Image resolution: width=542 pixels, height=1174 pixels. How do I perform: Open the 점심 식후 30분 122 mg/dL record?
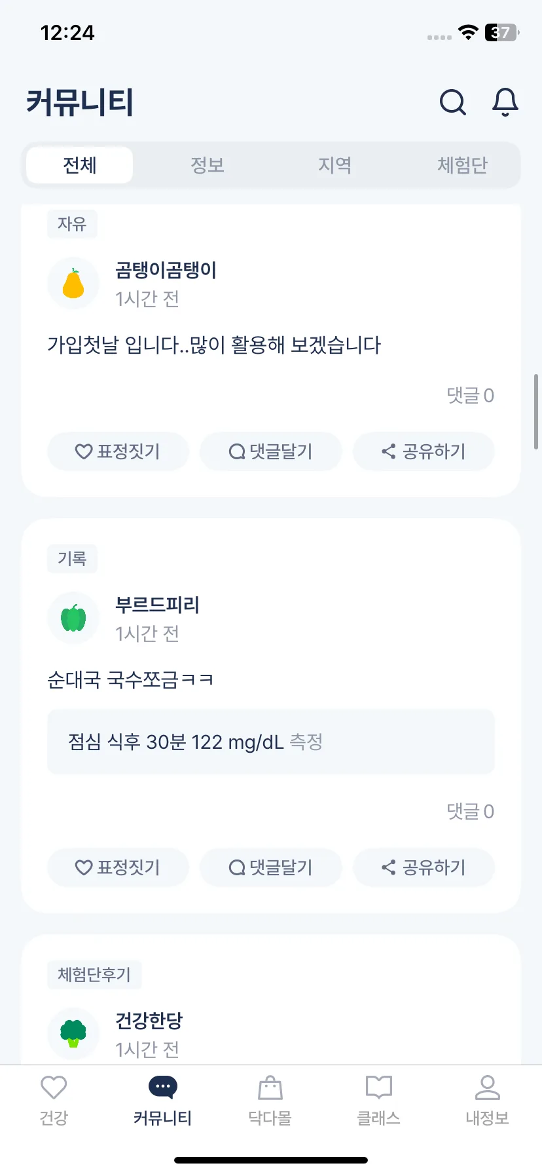(x=271, y=742)
